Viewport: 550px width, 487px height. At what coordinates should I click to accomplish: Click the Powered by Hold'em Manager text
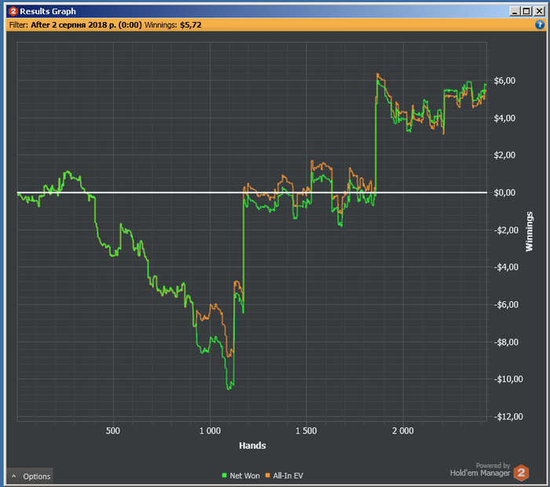tap(480, 470)
